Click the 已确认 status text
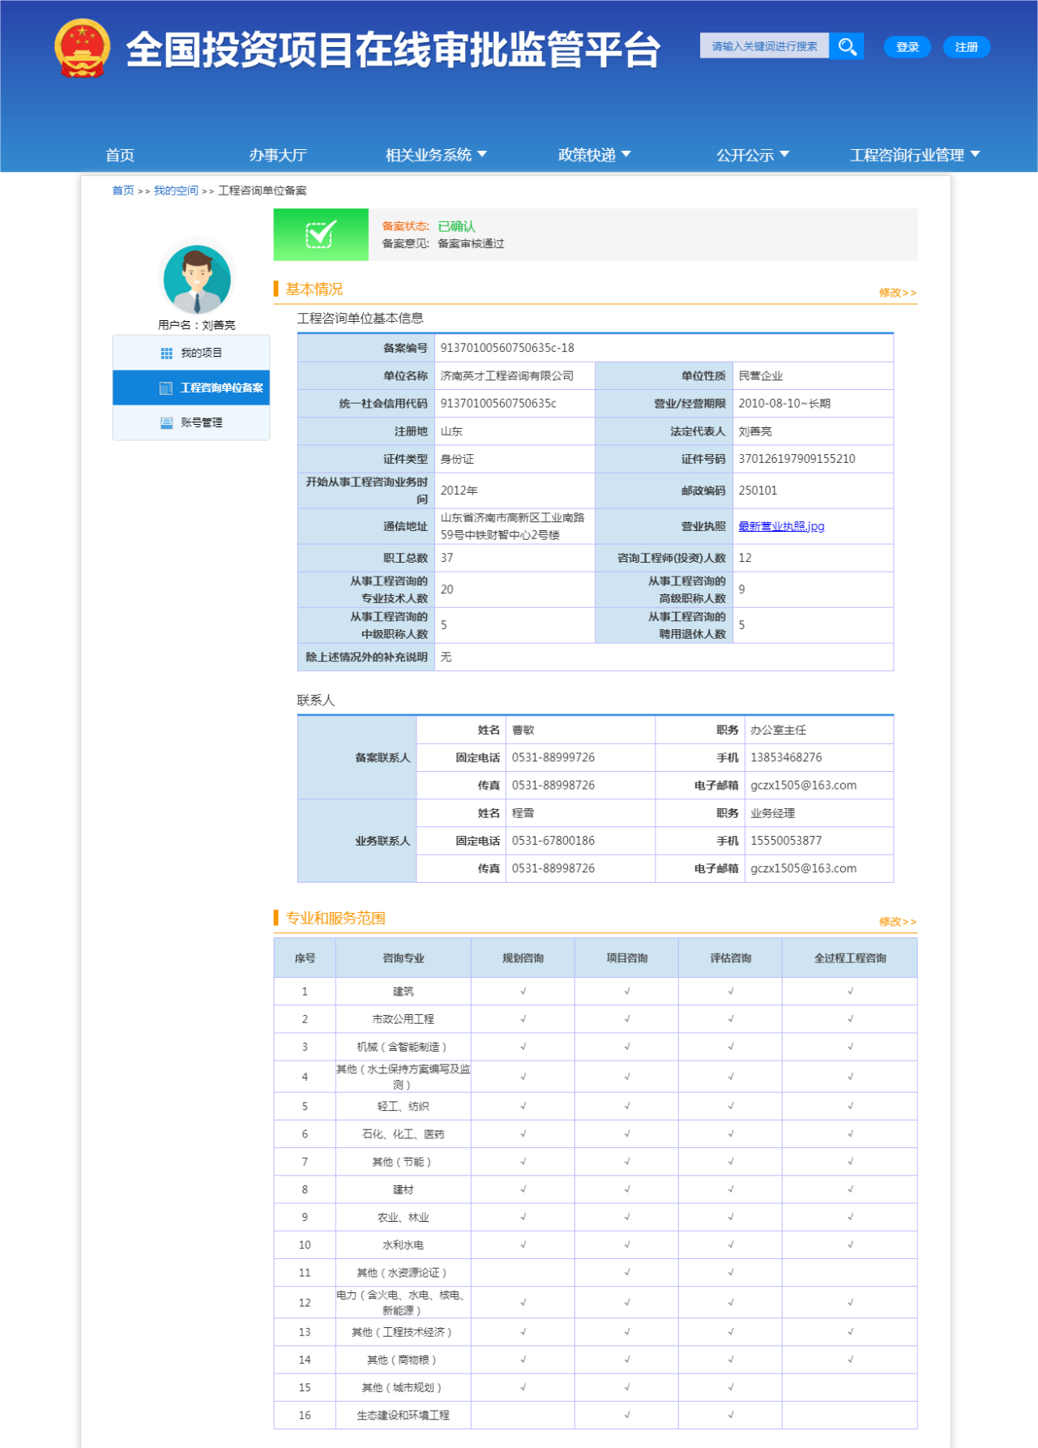The image size is (1038, 1448). [457, 226]
